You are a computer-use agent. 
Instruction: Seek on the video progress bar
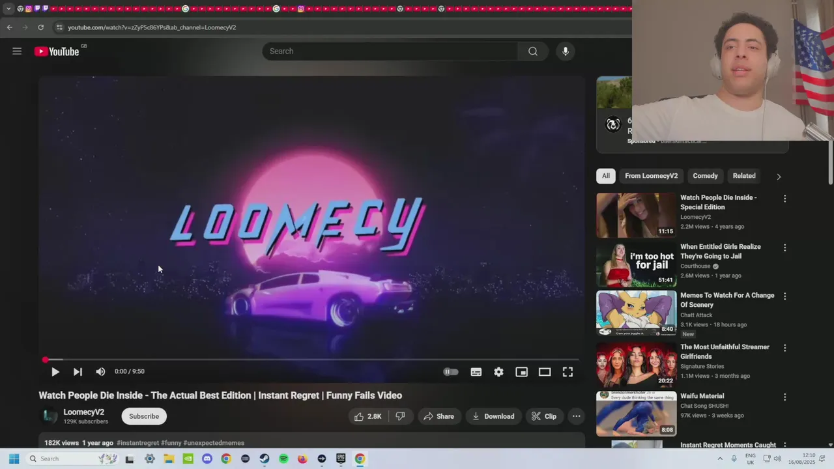click(x=311, y=360)
